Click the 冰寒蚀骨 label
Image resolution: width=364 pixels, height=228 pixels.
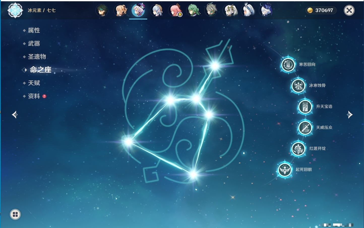[317, 85]
